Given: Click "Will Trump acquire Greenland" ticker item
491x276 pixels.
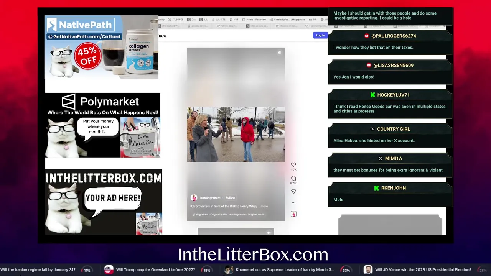Looking at the screenshot, I should [x=155, y=270].
